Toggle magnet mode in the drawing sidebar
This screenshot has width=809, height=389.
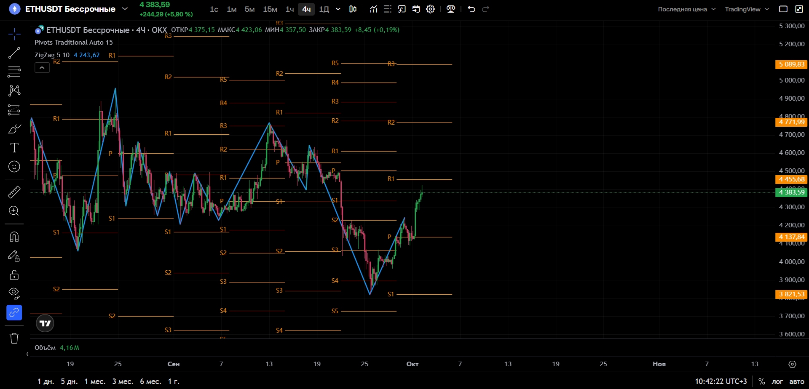point(14,237)
